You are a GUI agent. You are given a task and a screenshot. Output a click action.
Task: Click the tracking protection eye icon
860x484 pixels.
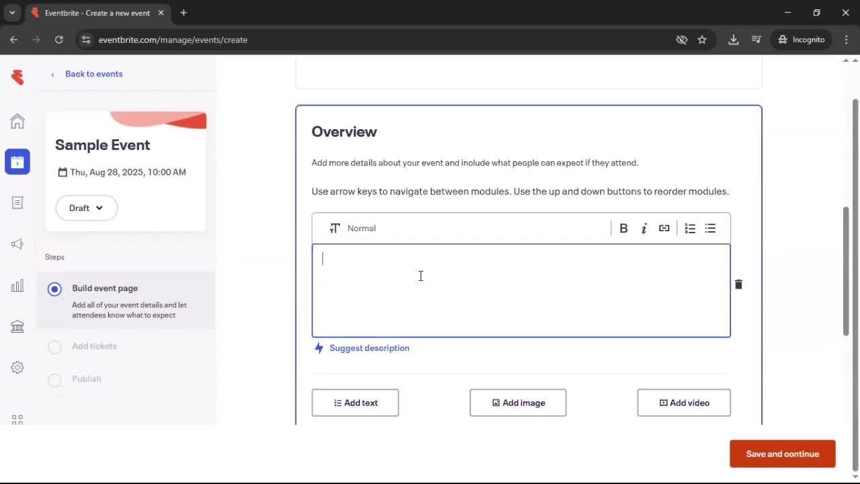tap(682, 40)
